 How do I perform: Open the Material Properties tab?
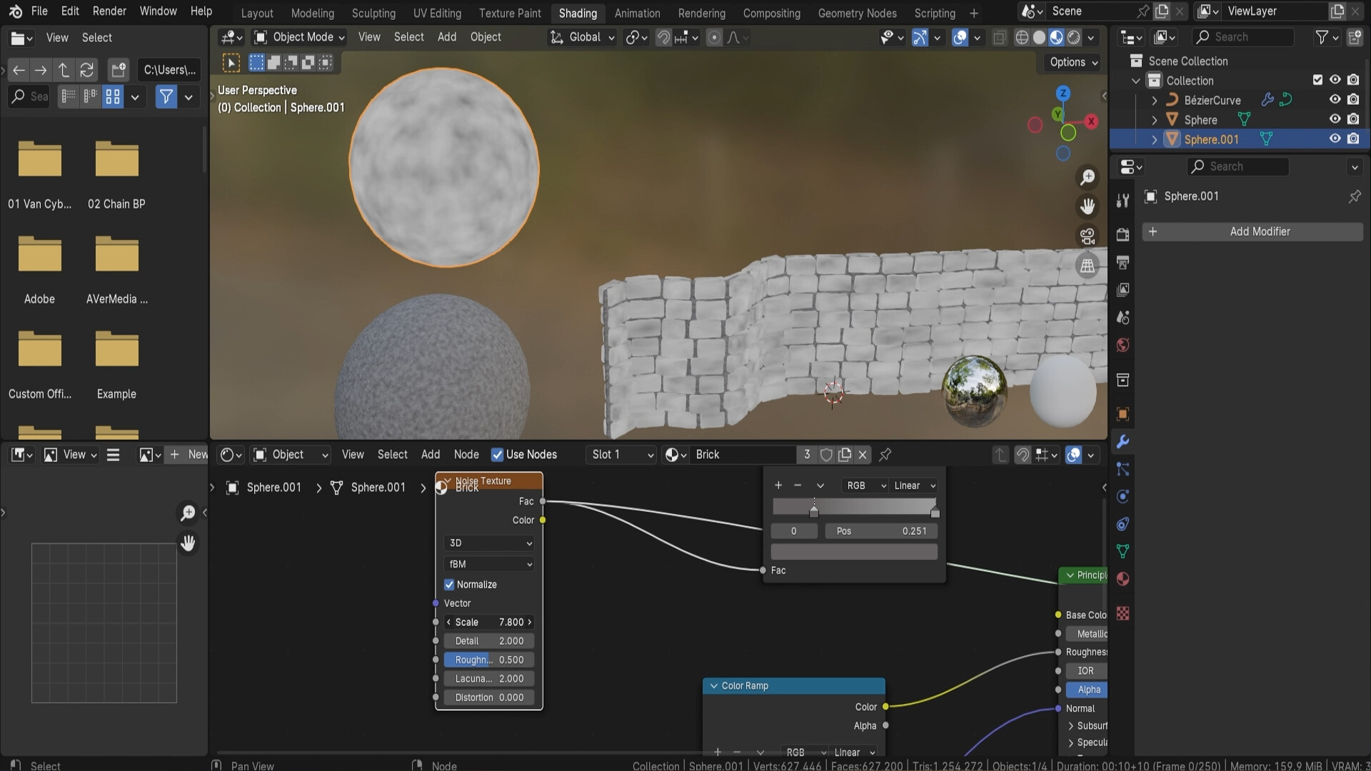(x=1123, y=578)
